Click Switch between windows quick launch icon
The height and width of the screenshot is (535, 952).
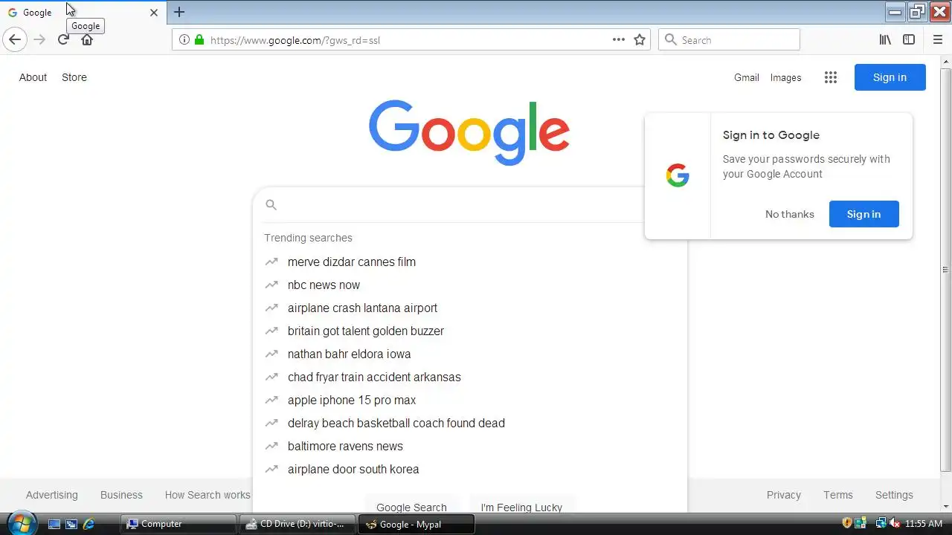(x=71, y=524)
